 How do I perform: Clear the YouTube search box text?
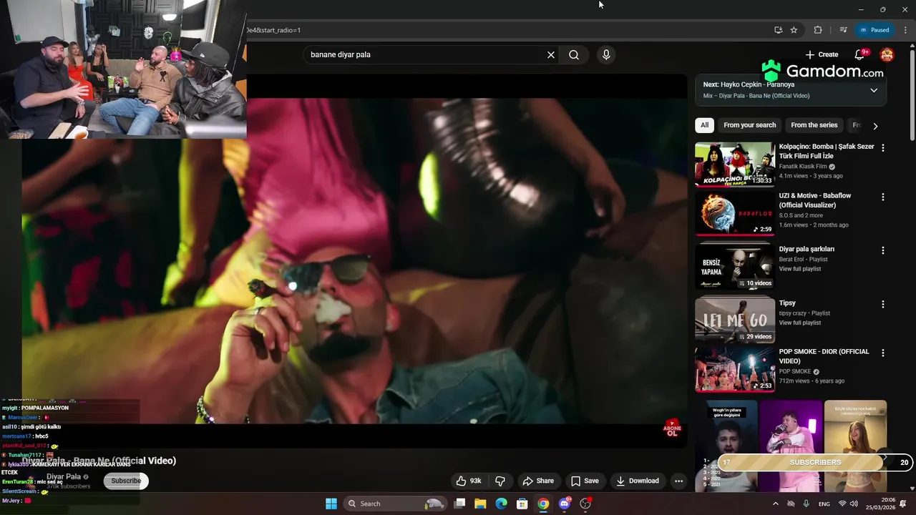551,54
